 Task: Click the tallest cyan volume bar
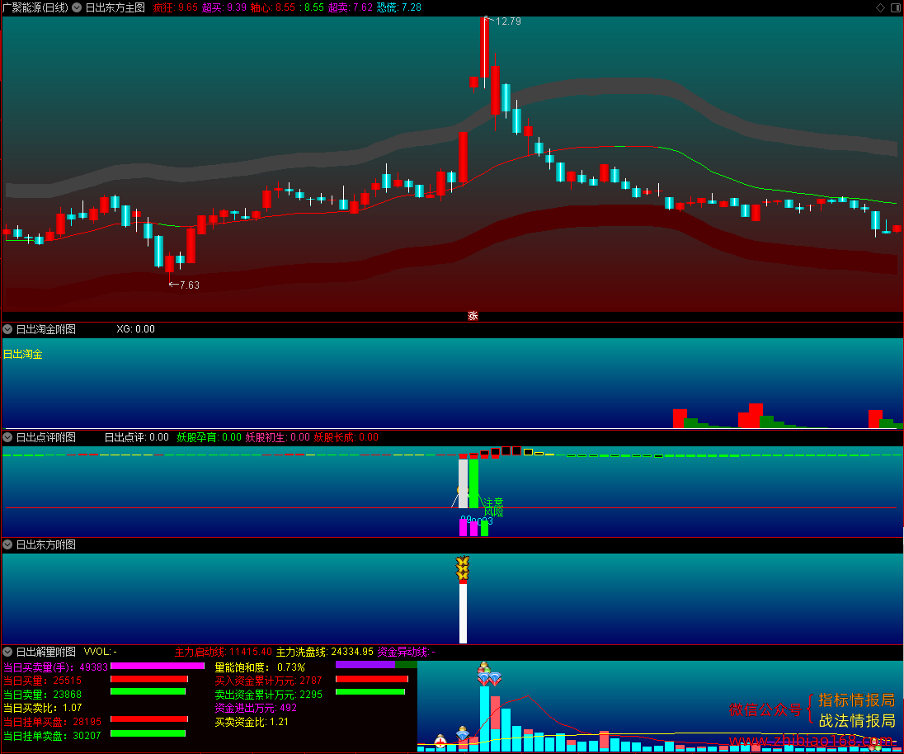(x=484, y=719)
